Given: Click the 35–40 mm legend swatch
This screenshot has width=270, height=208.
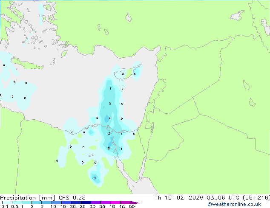Looking at the screenshot, I should point(106,202).
